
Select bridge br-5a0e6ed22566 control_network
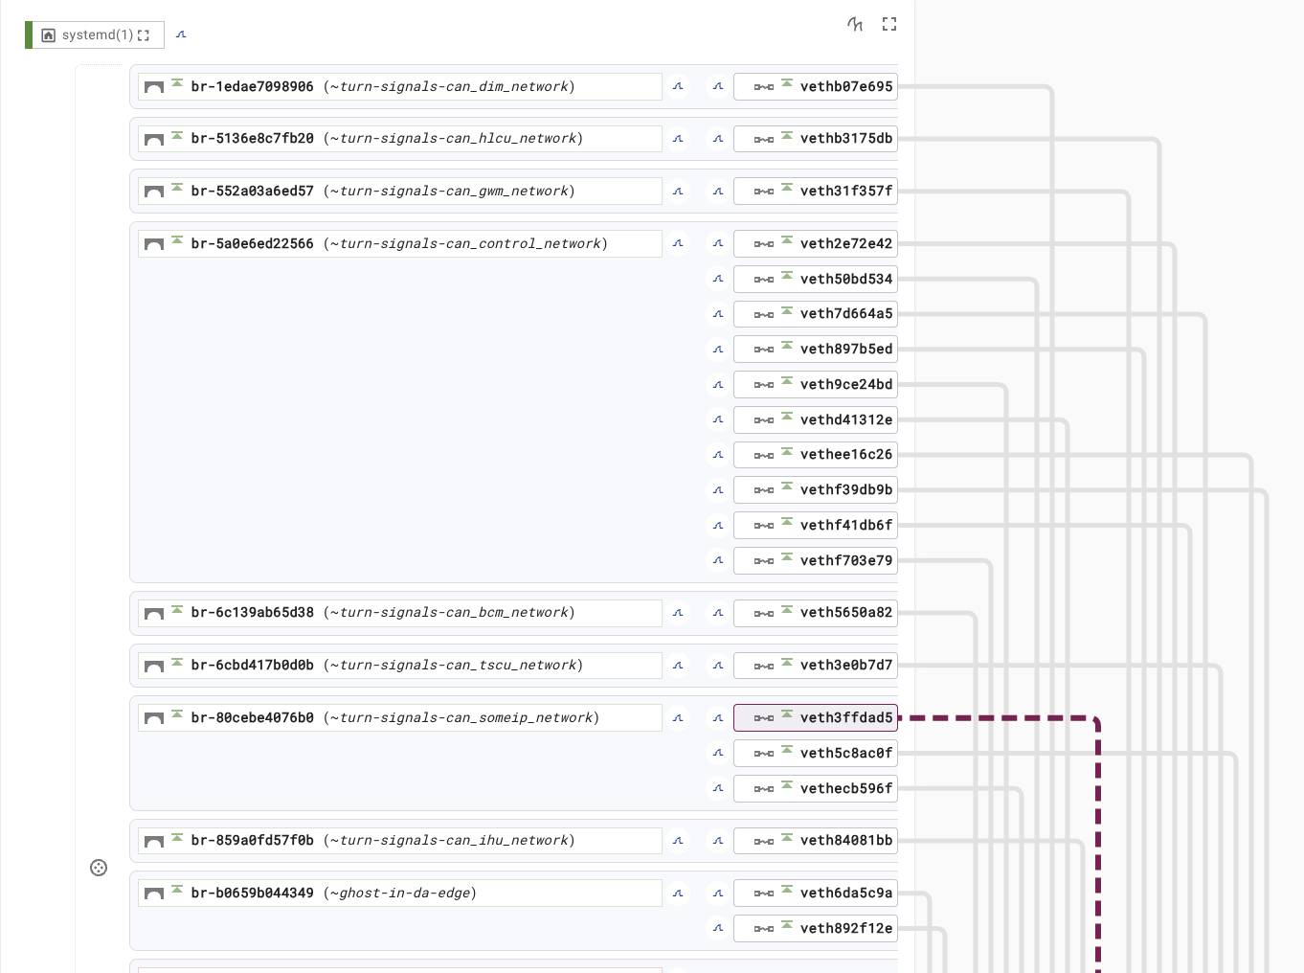[x=400, y=244]
